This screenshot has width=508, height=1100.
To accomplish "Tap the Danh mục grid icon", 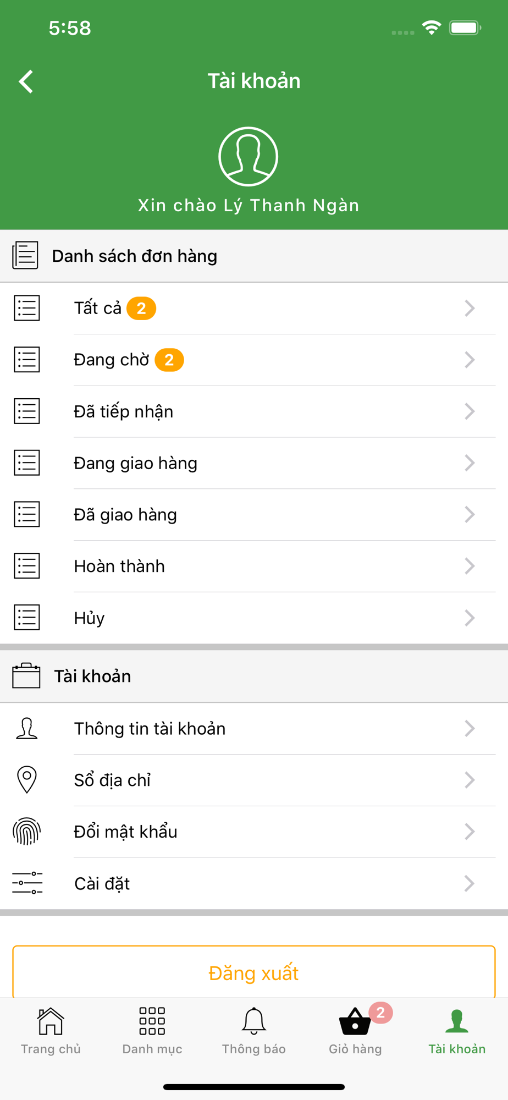I will pos(152,1021).
